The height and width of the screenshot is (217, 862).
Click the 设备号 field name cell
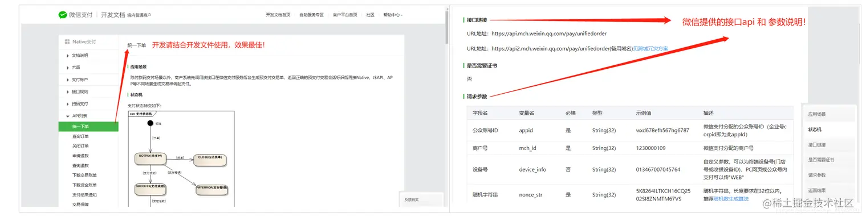point(481,169)
